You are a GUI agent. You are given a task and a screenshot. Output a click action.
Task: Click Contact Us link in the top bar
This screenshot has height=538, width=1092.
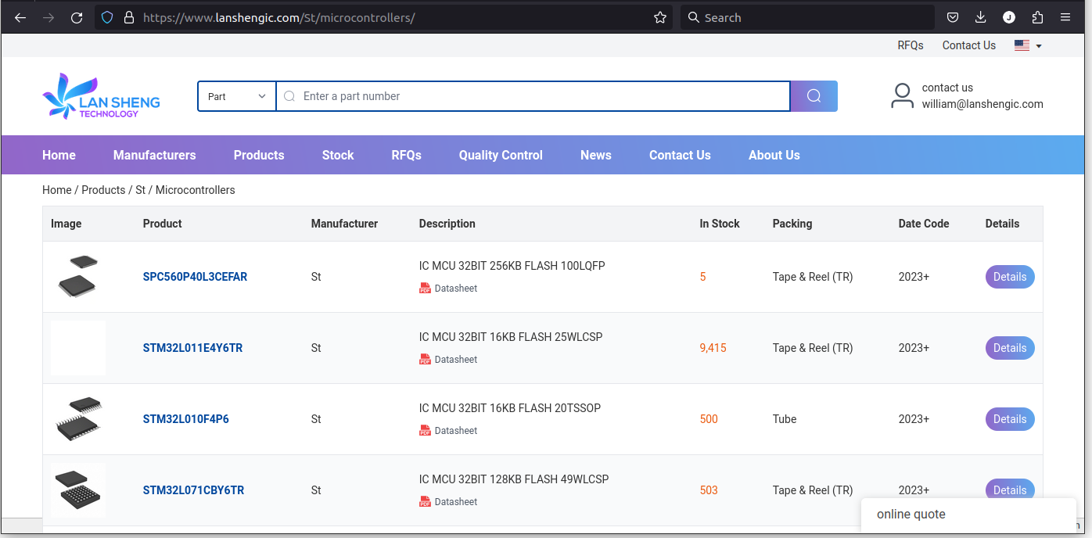969,45
